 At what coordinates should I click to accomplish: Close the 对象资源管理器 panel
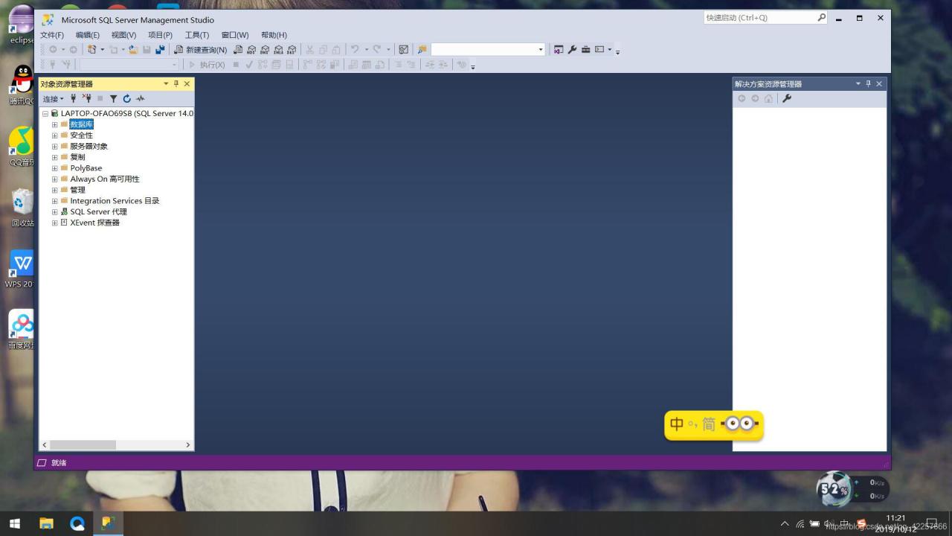click(187, 83)
